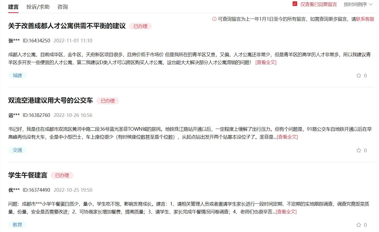The width and height of the screenshot is (379, 232).
Task: Switch to the 咨询 tab
Action: click(62, 7)
